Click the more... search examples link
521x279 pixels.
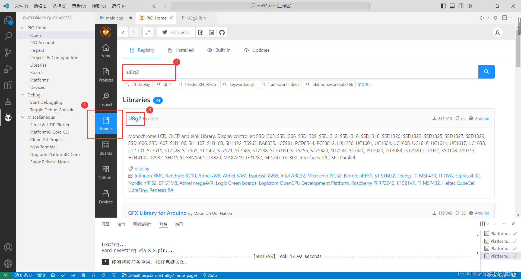click(x=364, y=85)
